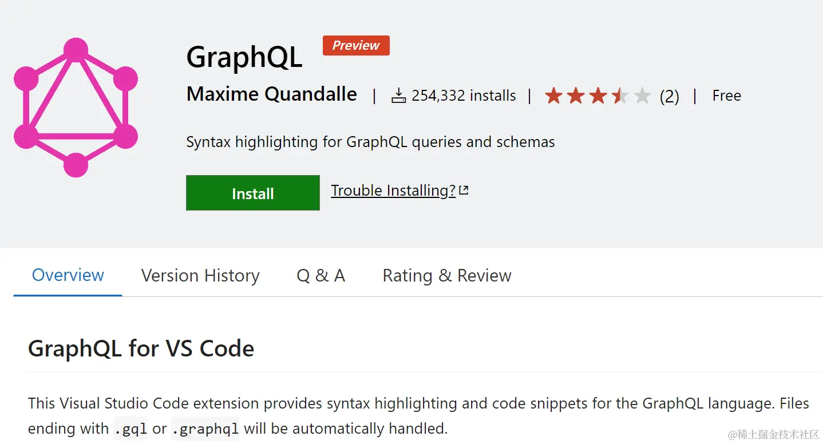The height and width of the screenshot is (444, 823).
Task: Click the third rating star
Action: [598, 96]
